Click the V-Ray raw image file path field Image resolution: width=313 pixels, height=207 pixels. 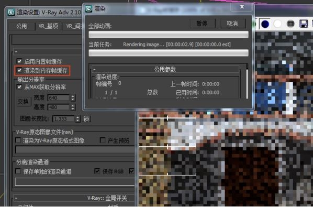pos(75,150)
